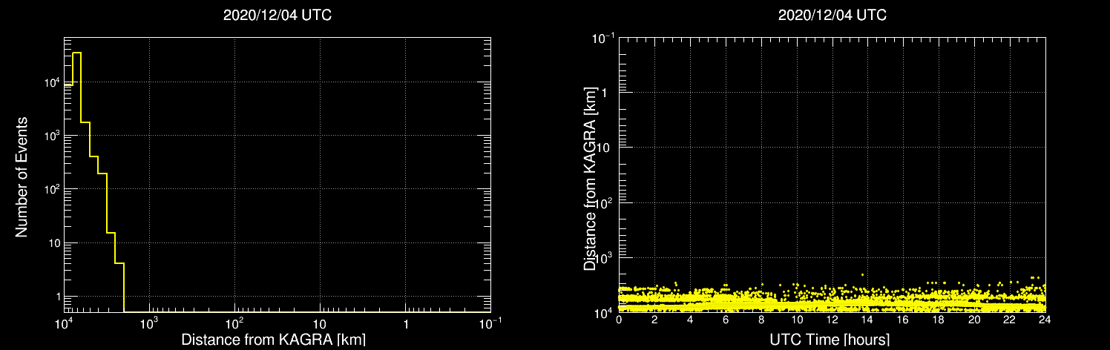The width and height of the screenshot is (1110, 350).
Task: Click the hour 0 tick on UTC Time axis
Action: pos(619,320)
